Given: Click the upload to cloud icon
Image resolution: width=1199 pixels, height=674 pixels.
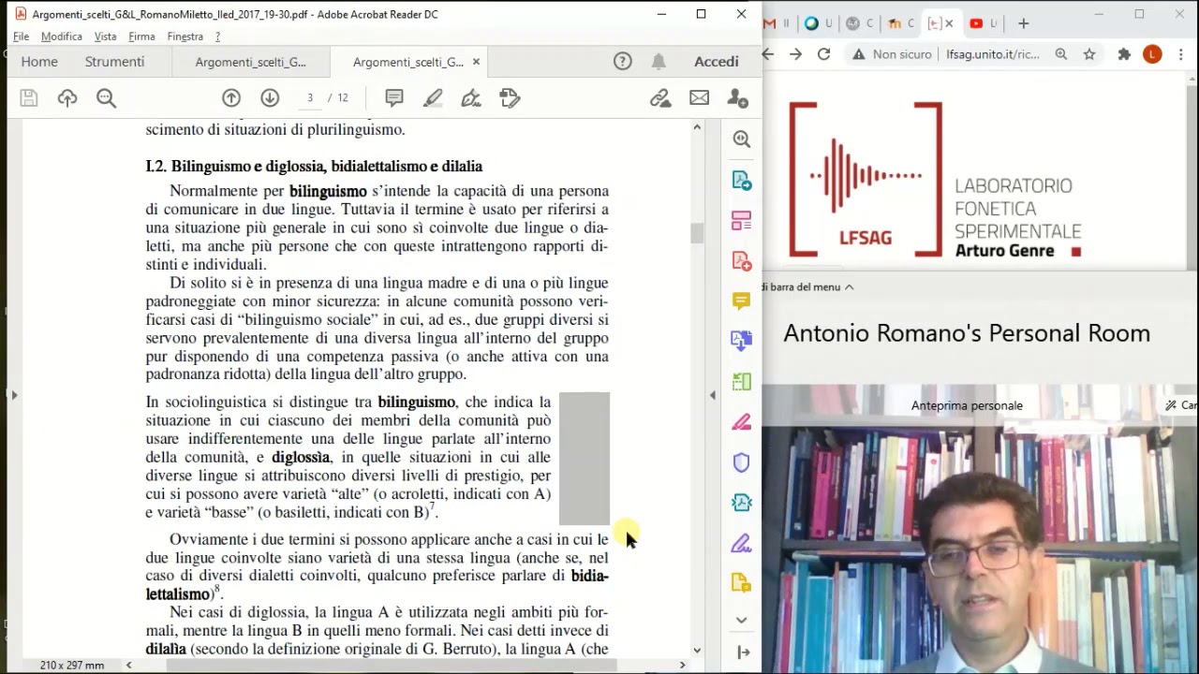Looking at the screenshot, I should pyautogui.click(x=67, y=97).
